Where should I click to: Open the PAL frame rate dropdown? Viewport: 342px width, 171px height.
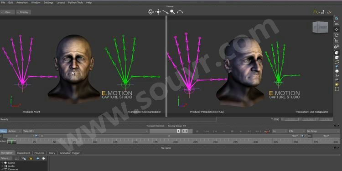(x=297, y=131)
